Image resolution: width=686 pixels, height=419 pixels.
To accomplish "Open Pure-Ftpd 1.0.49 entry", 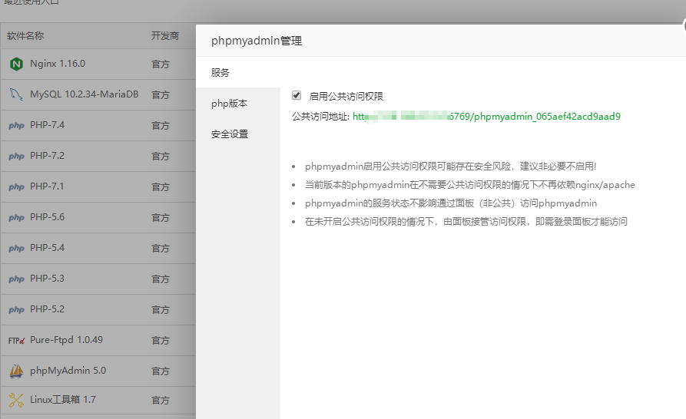I will [66, 340].
